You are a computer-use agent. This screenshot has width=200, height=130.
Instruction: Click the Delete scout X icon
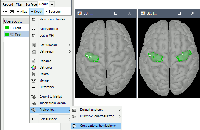[x=34, y=74]
